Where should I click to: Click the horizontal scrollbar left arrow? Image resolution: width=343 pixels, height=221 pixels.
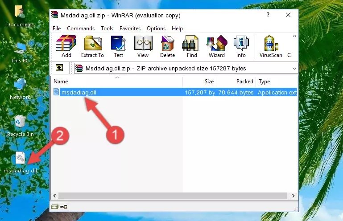[x=54, y=196]
